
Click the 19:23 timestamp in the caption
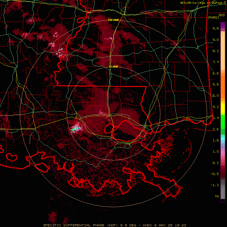coord(180,225)
